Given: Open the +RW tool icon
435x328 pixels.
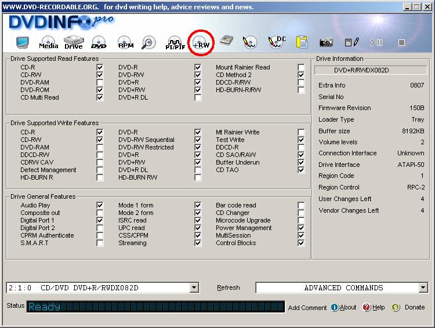Looking at the screenshot, I should click(201, 43).
